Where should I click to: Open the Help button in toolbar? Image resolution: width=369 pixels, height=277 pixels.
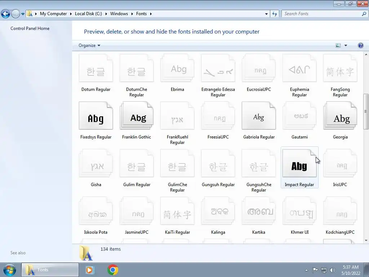(x=360, y=45)
